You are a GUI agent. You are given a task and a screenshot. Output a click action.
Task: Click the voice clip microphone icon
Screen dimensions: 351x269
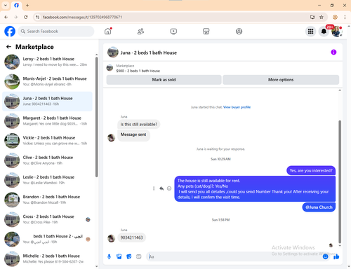(109, 256)
